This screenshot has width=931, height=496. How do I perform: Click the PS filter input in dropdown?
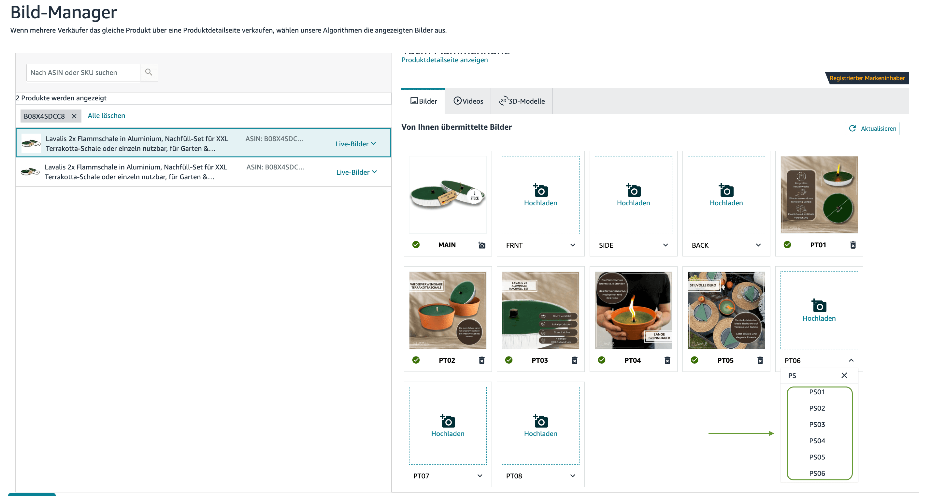coord(811,376)
